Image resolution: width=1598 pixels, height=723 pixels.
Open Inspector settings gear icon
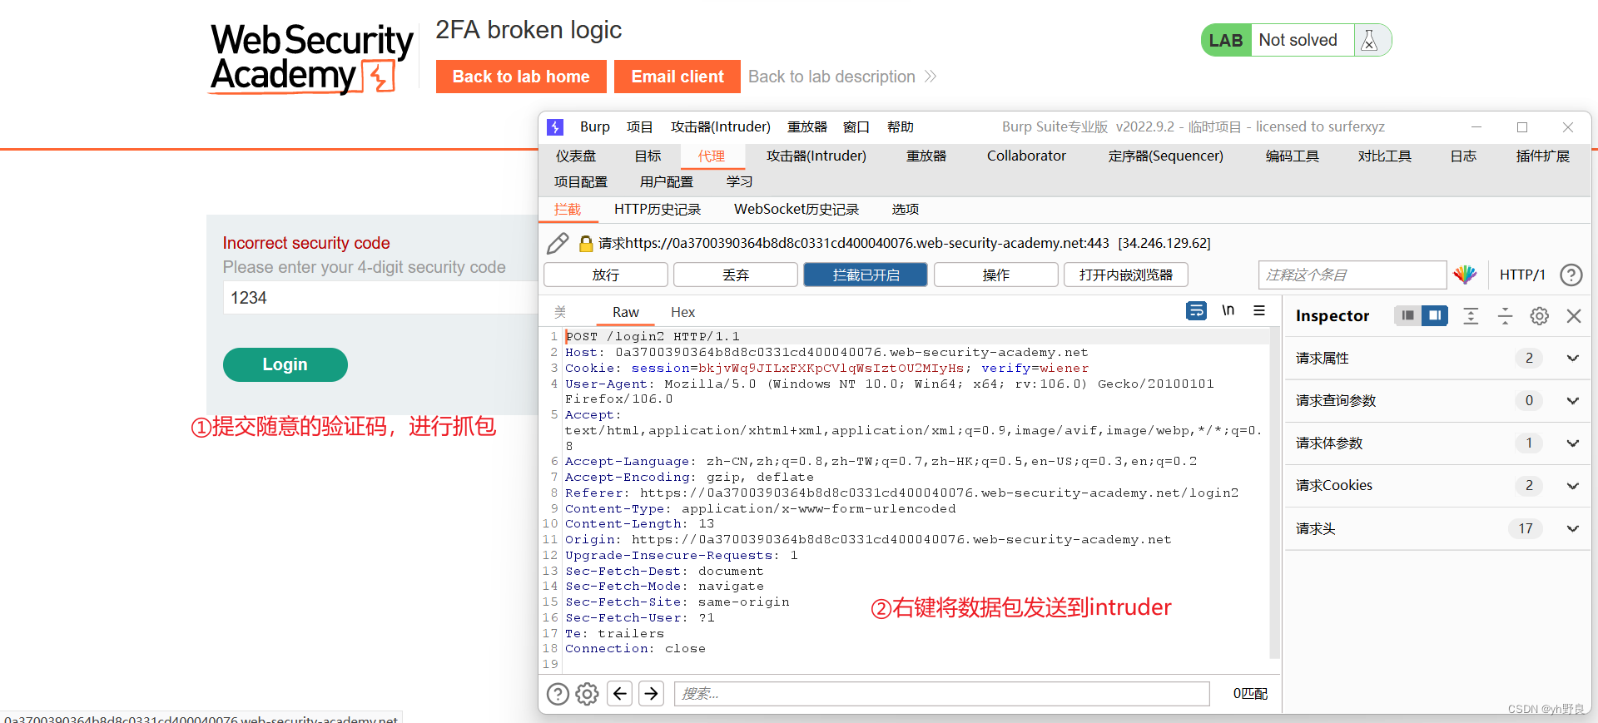(1540, 316)
